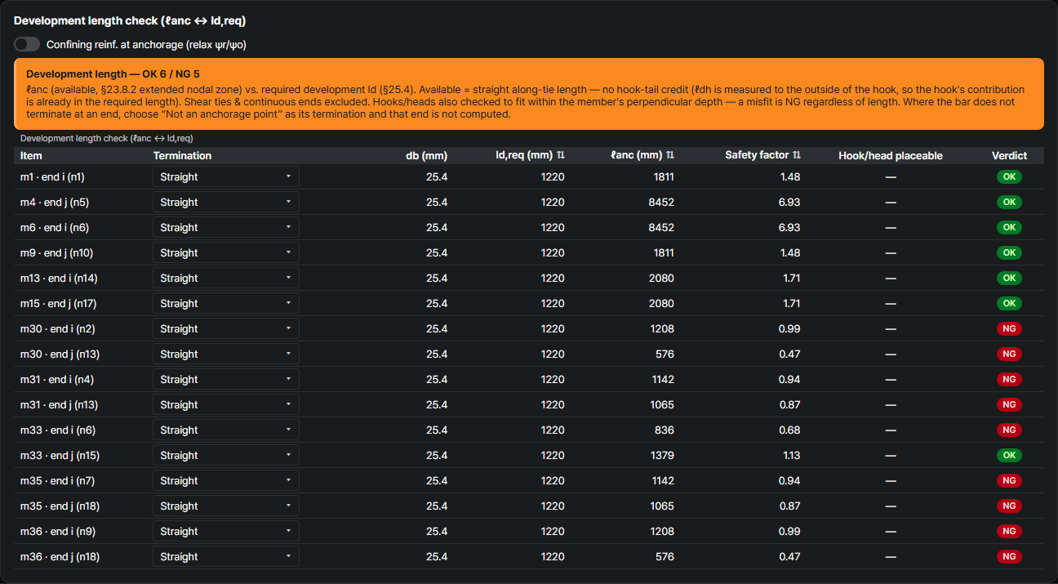Click the db (mm) column header
1058x584 pixels.
coord(426,155)
